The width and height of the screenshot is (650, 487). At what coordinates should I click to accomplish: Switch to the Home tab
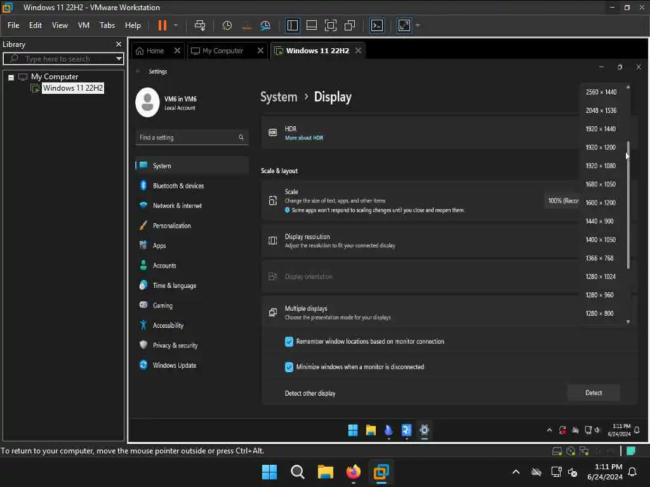click(x=150, y=51)
